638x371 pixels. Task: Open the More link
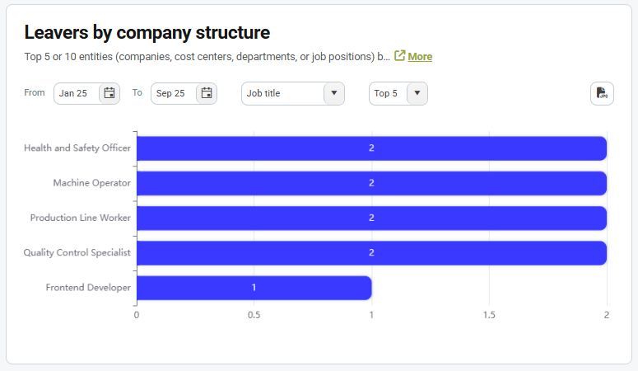coord(420,57)
